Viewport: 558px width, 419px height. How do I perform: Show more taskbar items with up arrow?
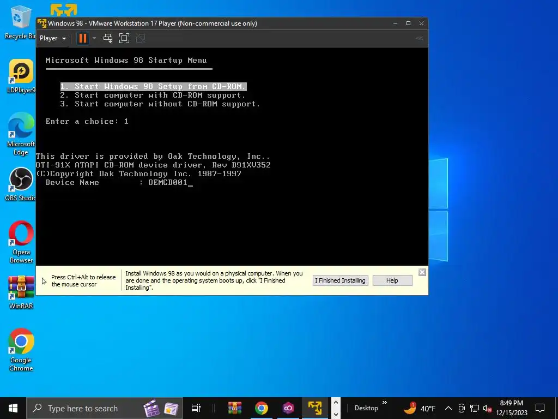(336, 403)
